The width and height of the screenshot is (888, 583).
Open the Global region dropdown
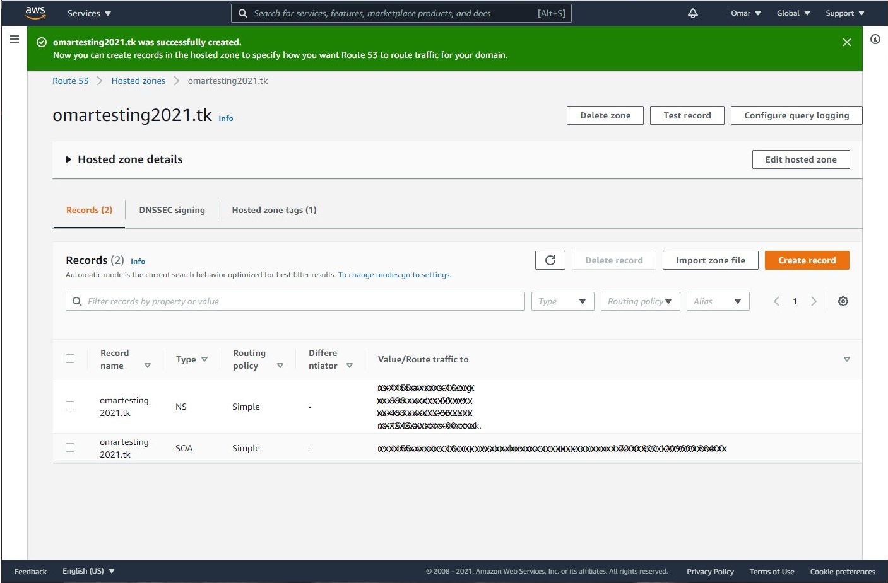point(793,13)
